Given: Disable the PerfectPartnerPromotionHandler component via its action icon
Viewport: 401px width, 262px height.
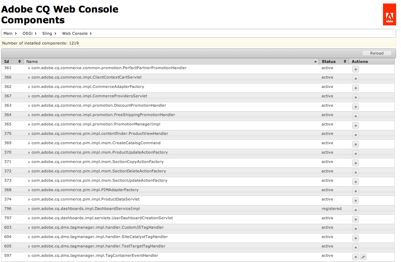Looking at the screenshot, I should (355, 69).
